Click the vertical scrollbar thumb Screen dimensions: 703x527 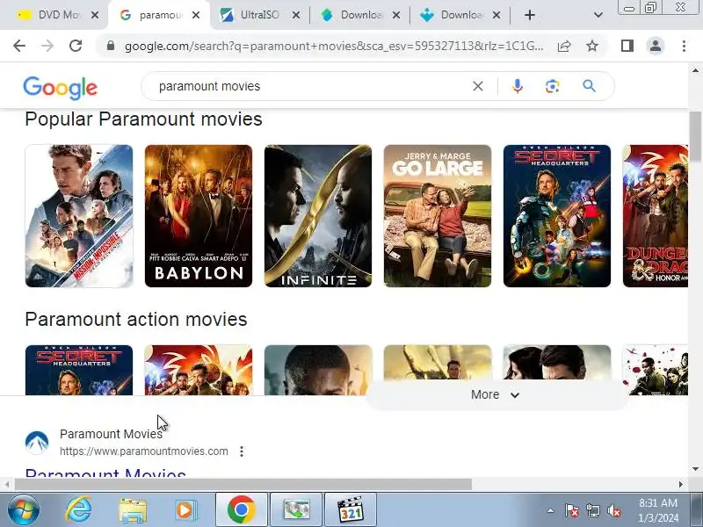(695, 137)
